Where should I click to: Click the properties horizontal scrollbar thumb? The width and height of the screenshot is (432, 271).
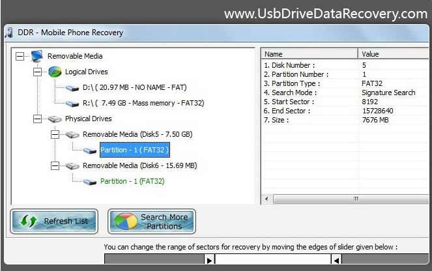[x=351, y=199]
